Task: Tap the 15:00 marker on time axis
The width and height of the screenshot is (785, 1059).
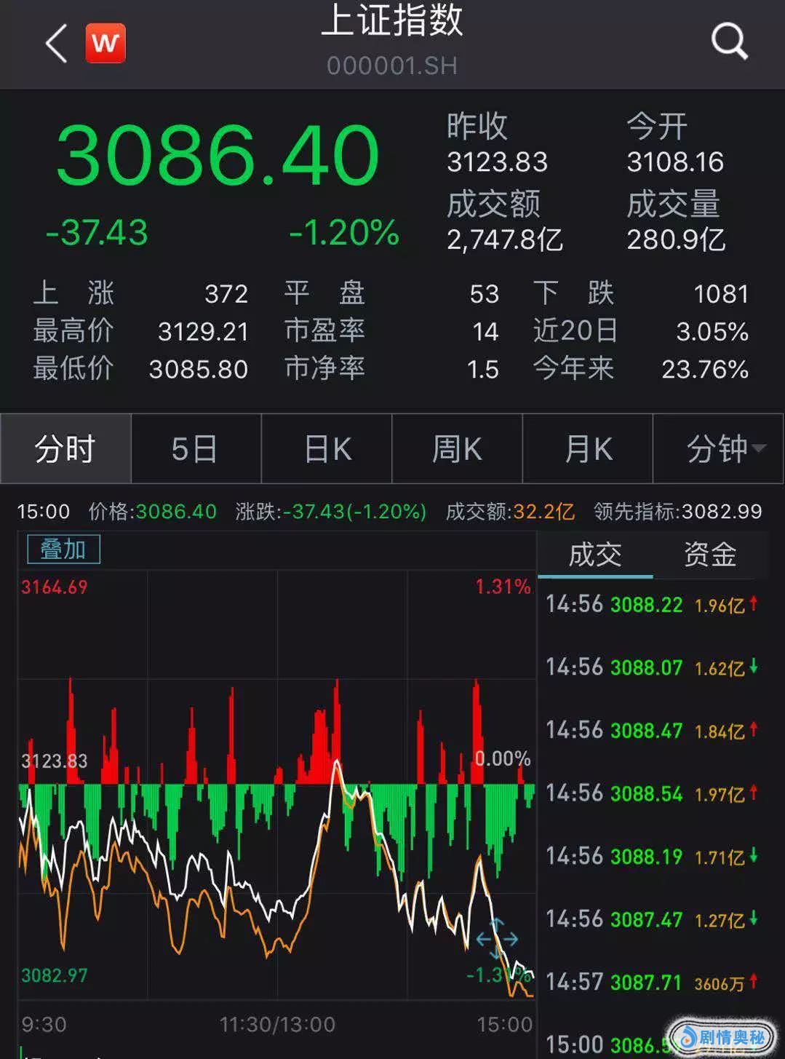Action: point(504,1025)
